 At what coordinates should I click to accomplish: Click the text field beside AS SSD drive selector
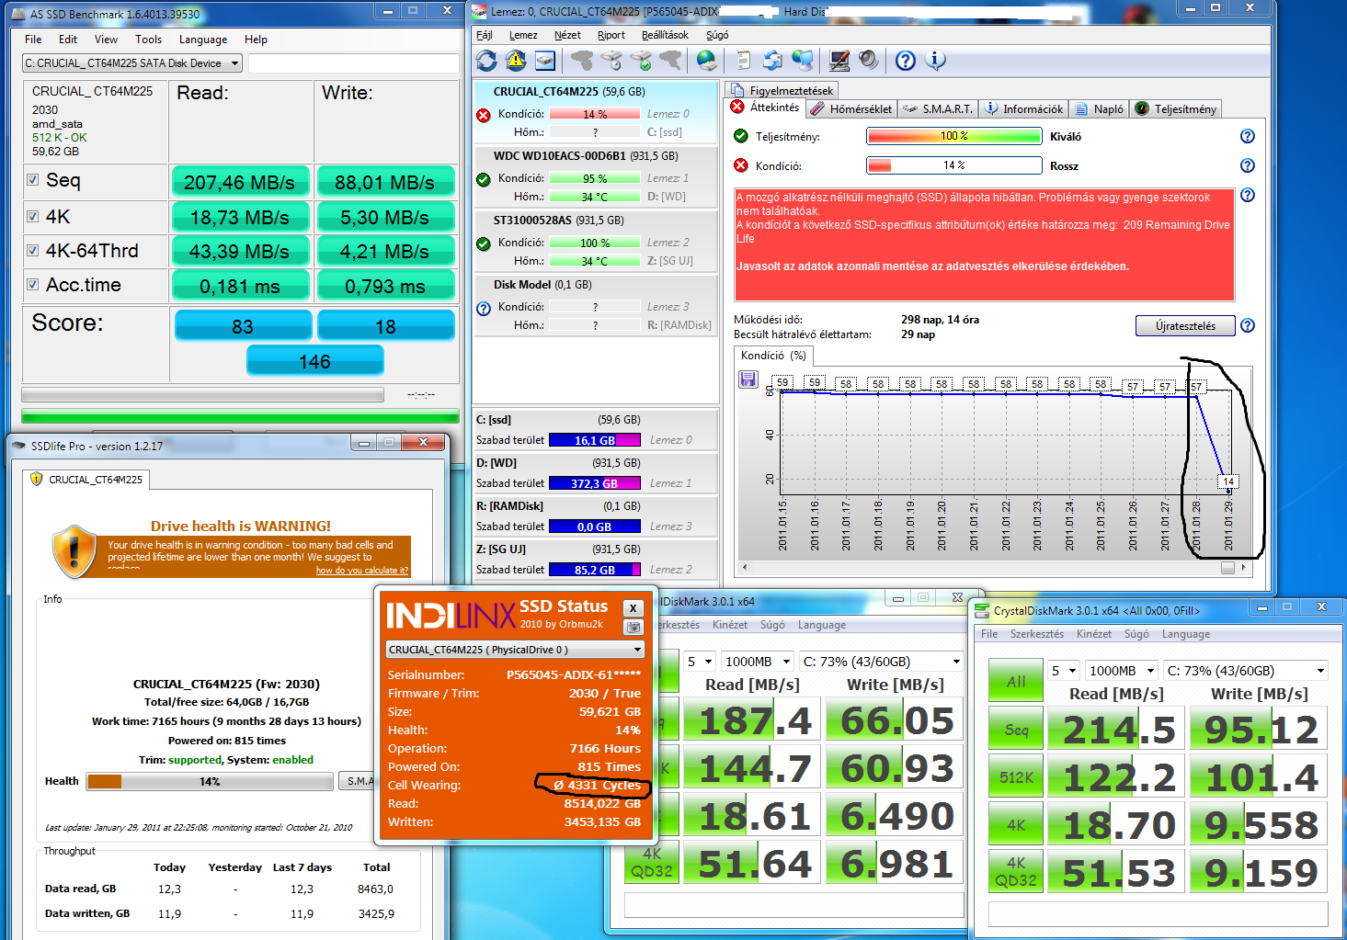tap(353, 63)
